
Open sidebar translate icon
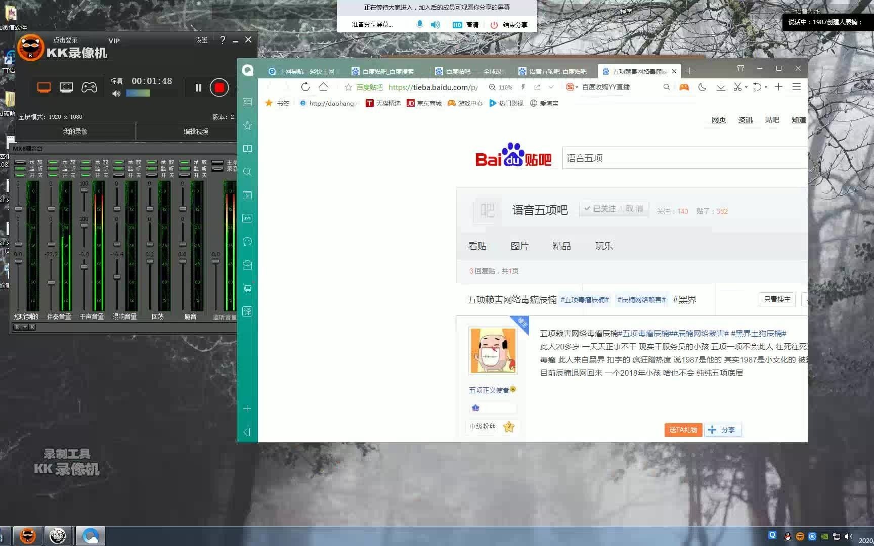click(247, 311)
